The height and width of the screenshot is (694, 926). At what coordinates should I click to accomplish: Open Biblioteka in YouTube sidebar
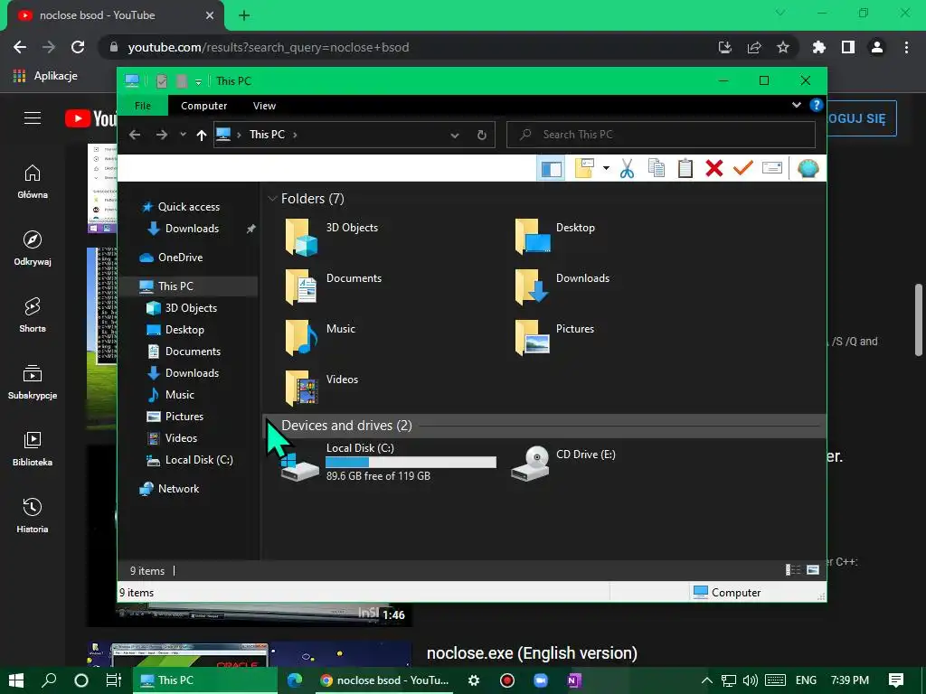point(33,448)
